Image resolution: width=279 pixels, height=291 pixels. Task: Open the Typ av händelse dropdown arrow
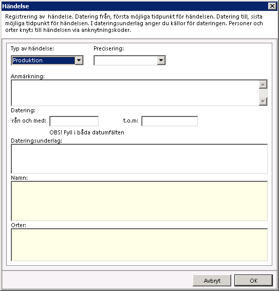tap(79, 60)
